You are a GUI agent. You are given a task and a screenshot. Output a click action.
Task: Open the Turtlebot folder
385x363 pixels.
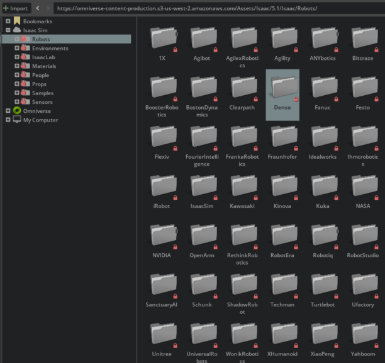(323, 284)
